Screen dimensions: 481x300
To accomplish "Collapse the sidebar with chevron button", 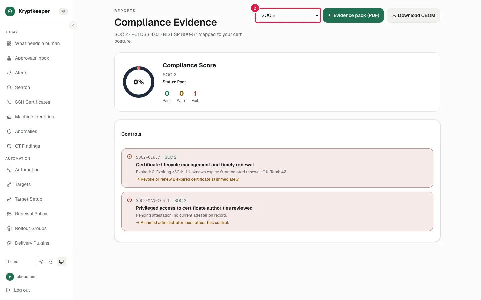I will click(73, 25).
